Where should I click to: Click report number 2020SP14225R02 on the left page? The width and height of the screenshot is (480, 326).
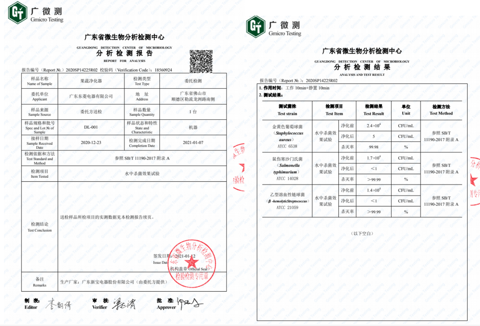coord(82,69)
